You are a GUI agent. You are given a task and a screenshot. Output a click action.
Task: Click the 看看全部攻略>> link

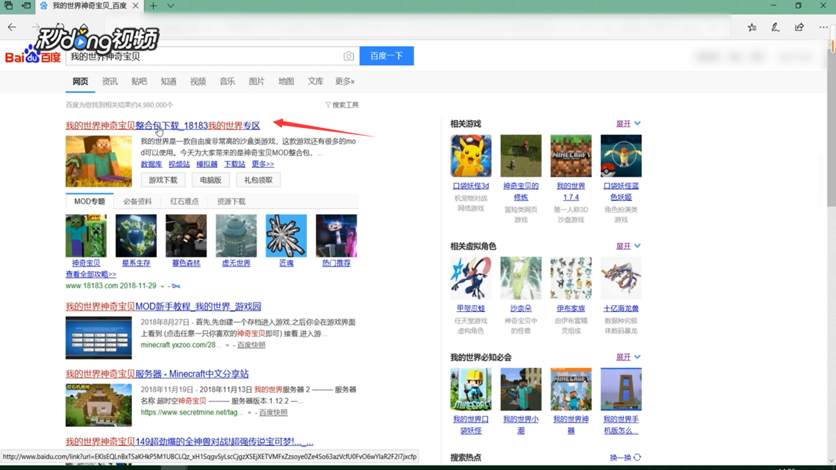tap(91, 274)
